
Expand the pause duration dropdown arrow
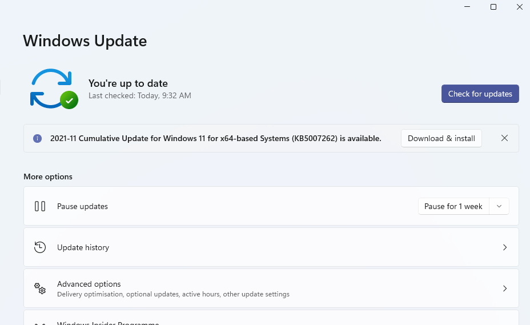[x=499, y=206]
